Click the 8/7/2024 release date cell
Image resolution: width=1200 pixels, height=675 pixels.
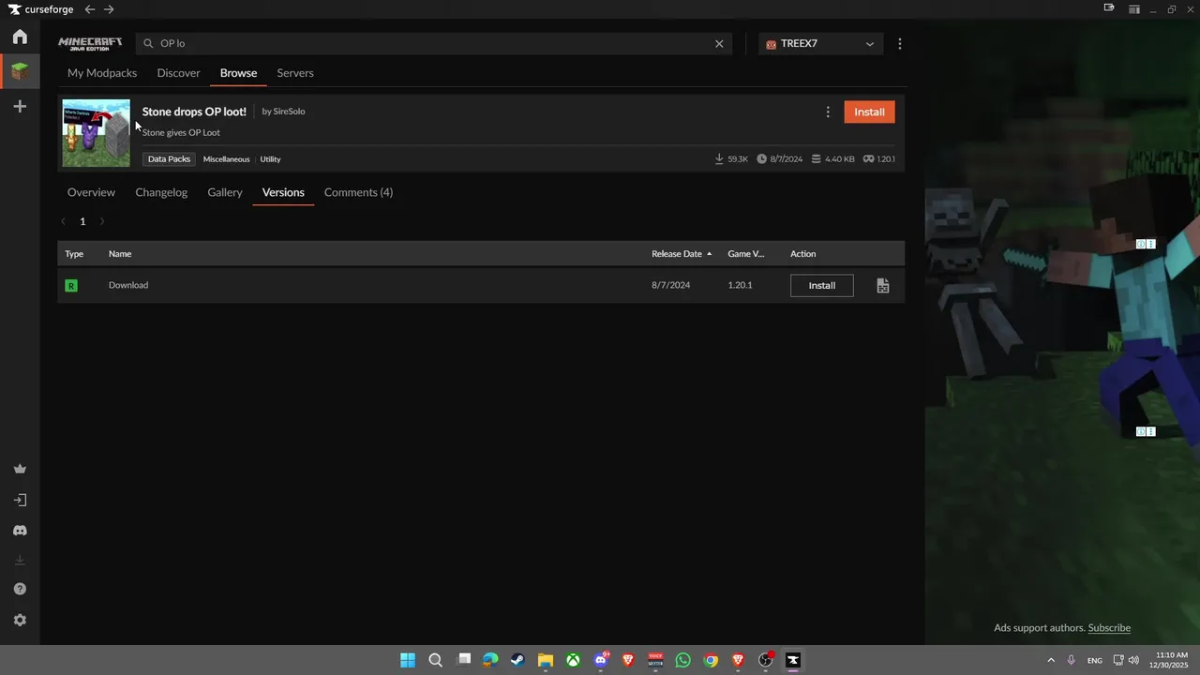click(x=670, y=285)
